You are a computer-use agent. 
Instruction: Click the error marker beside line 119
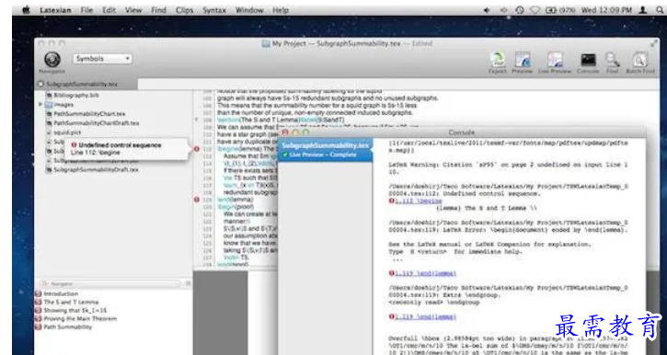coord(197,199)
